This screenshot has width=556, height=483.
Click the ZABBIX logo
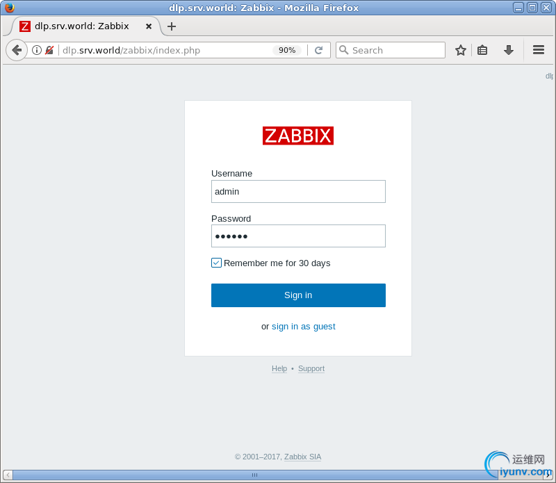coord(298,136)
